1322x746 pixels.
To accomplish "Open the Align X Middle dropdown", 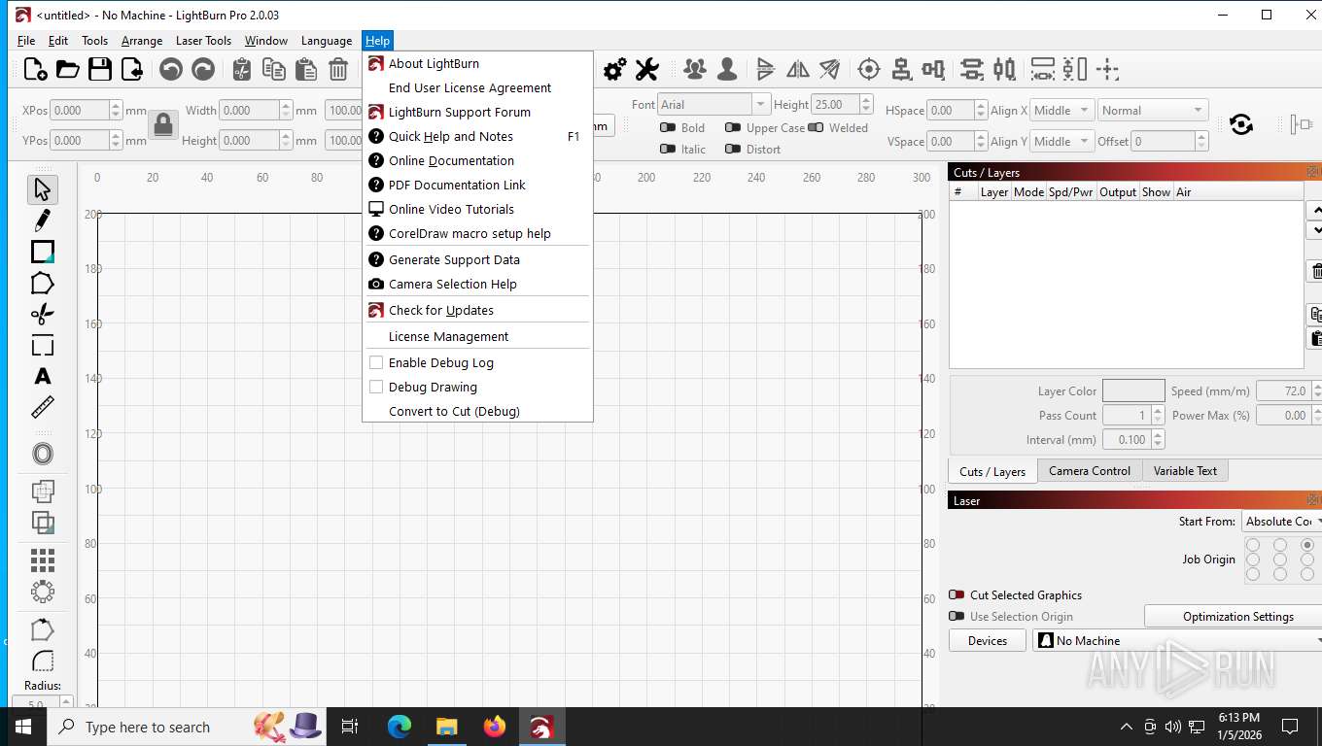I will click(x=1062, y=111).
